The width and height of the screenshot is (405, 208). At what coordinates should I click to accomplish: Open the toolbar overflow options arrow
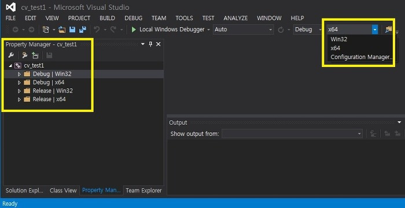point(397,32)
